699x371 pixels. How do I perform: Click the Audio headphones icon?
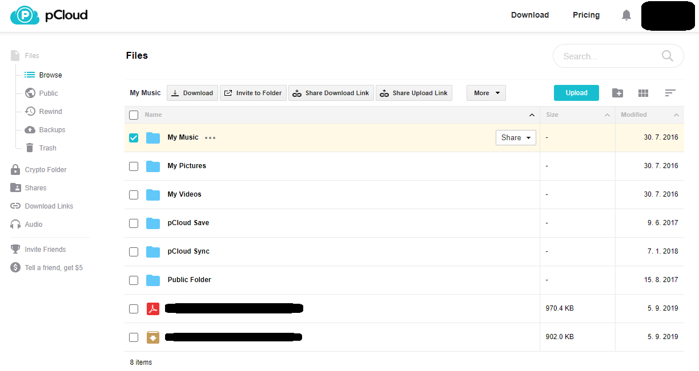15,225
